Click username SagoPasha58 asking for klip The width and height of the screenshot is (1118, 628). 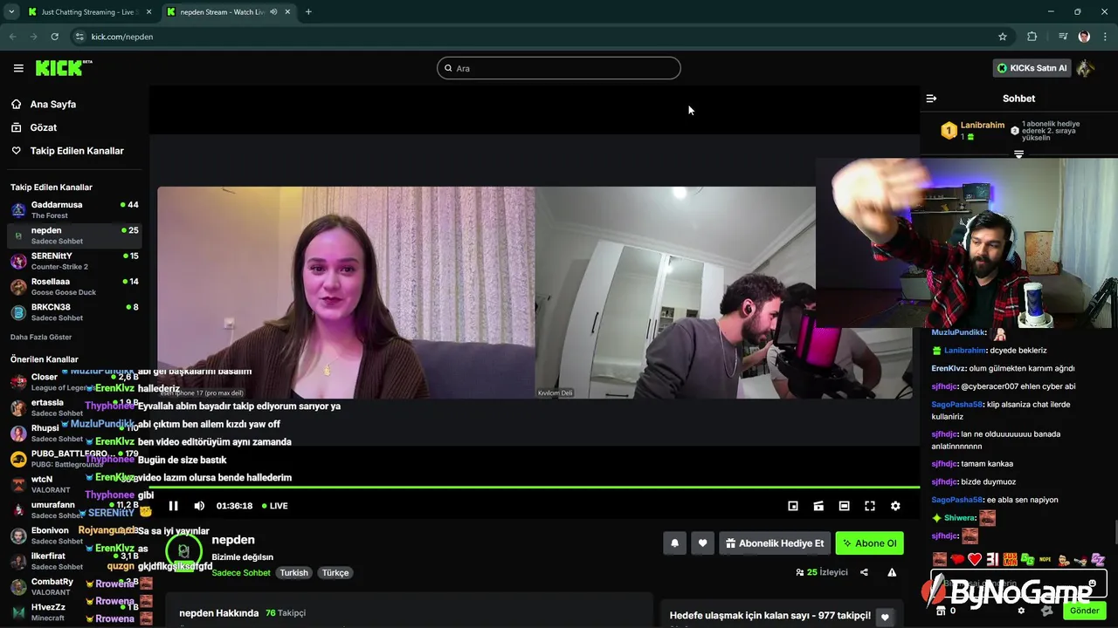coord(956,405)
